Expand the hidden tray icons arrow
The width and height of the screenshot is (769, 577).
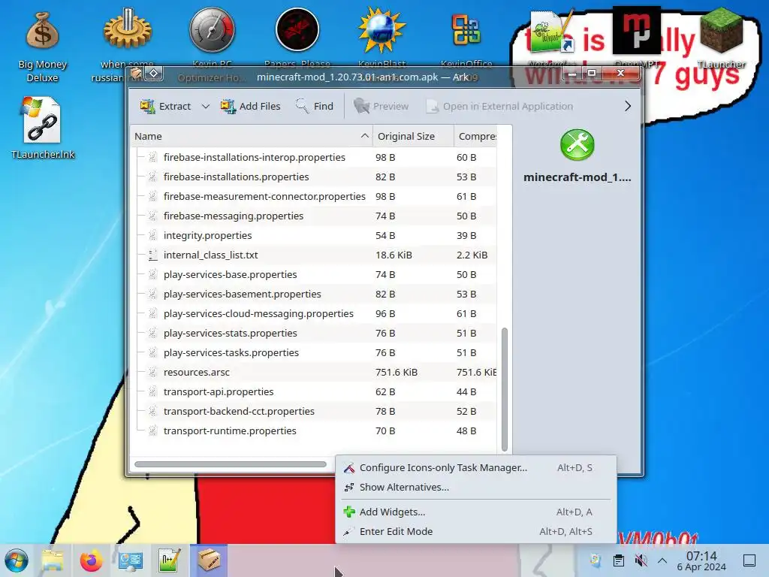click(662, 560)
